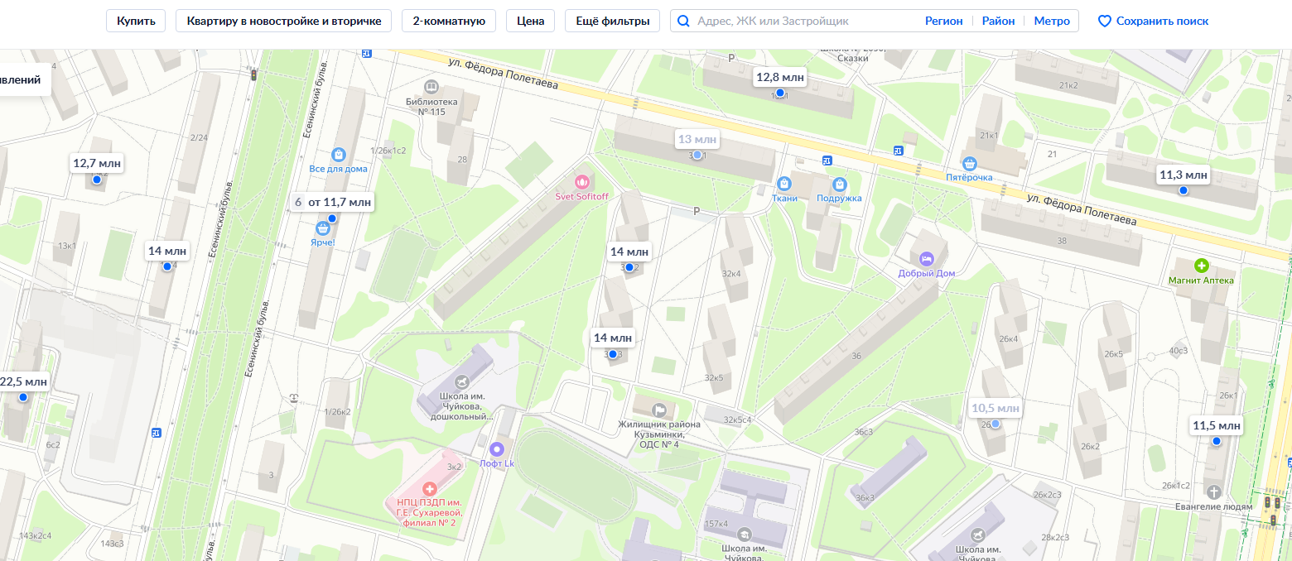Select the Регион link

[944, 21]
